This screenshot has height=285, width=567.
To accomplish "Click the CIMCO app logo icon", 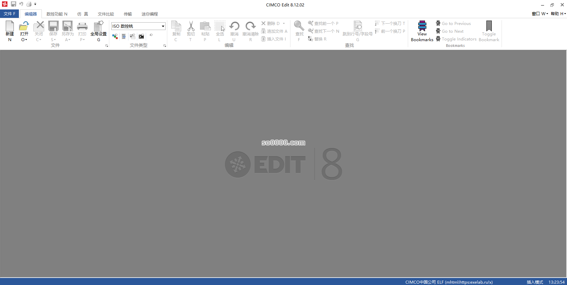I will (x=4, y=4).
